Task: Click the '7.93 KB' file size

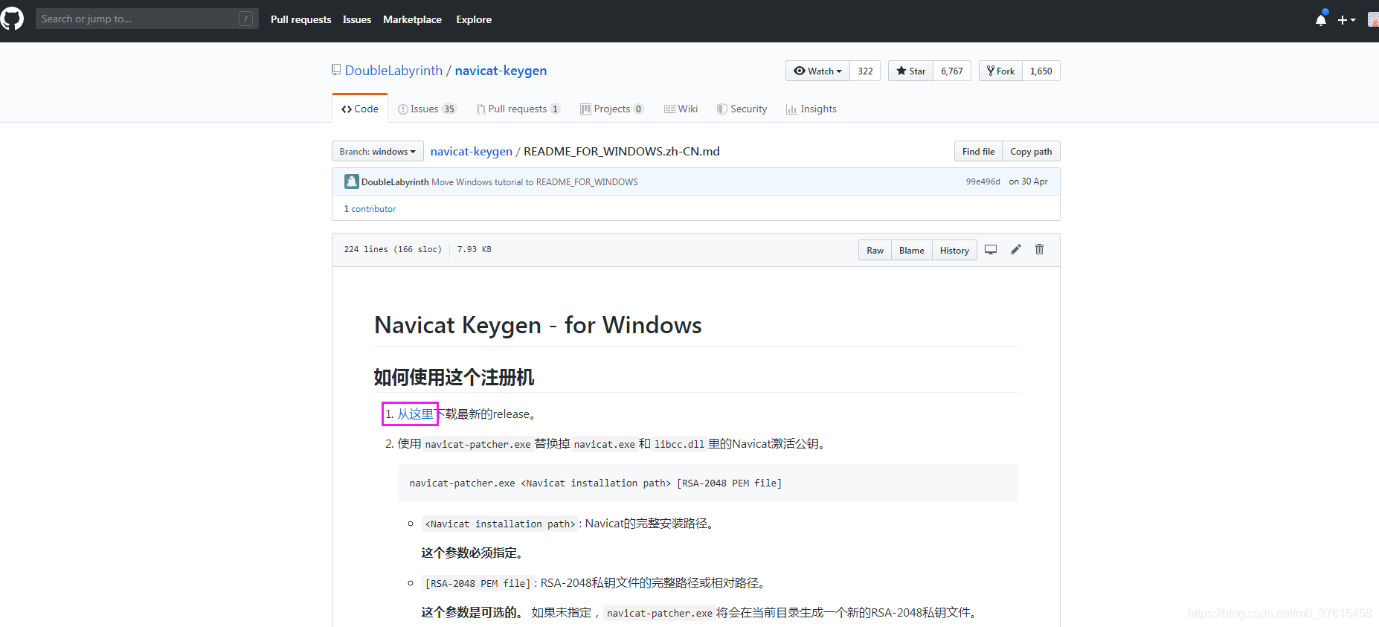Action: tap(474, 249)
